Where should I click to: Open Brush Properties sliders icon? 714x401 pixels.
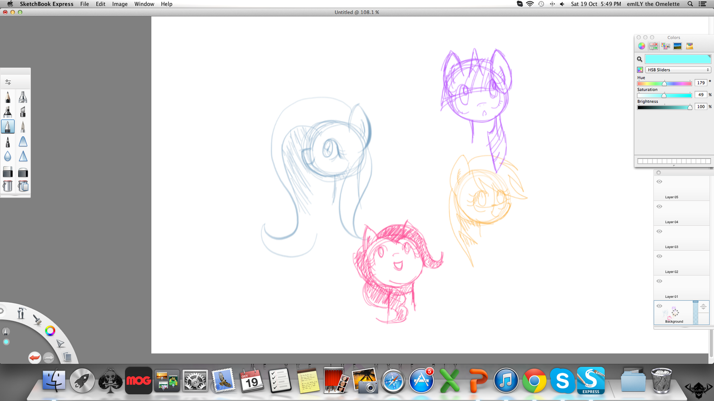pos(8,82)
